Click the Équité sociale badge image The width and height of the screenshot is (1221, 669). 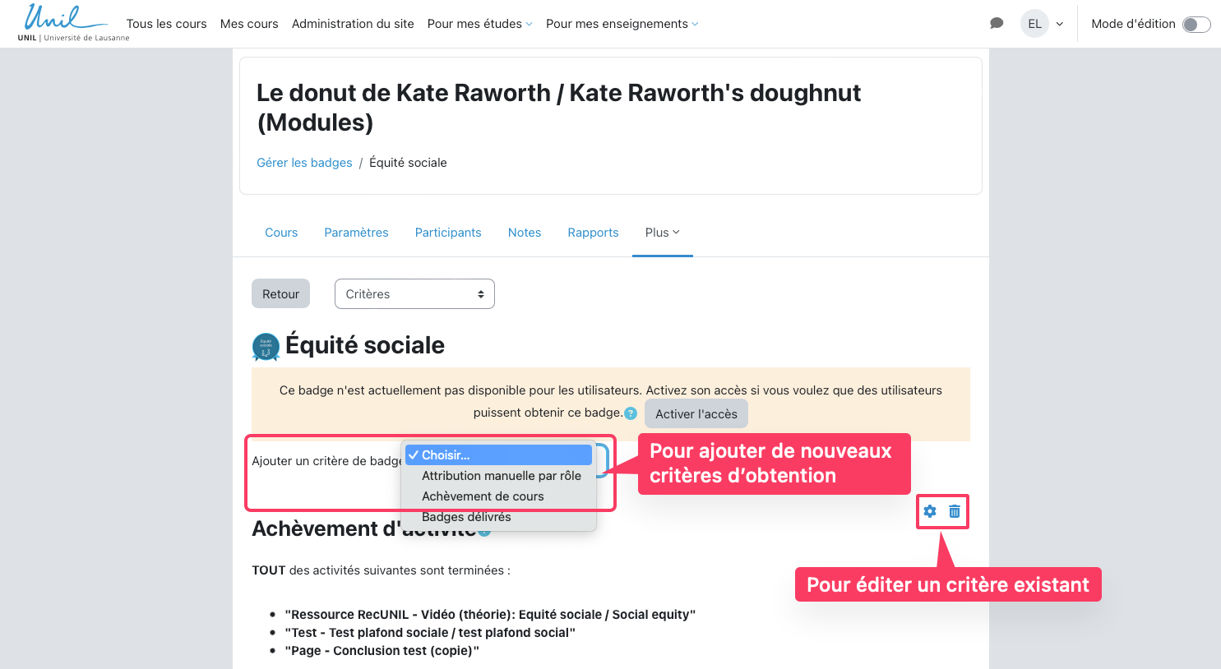click(266, 347)
